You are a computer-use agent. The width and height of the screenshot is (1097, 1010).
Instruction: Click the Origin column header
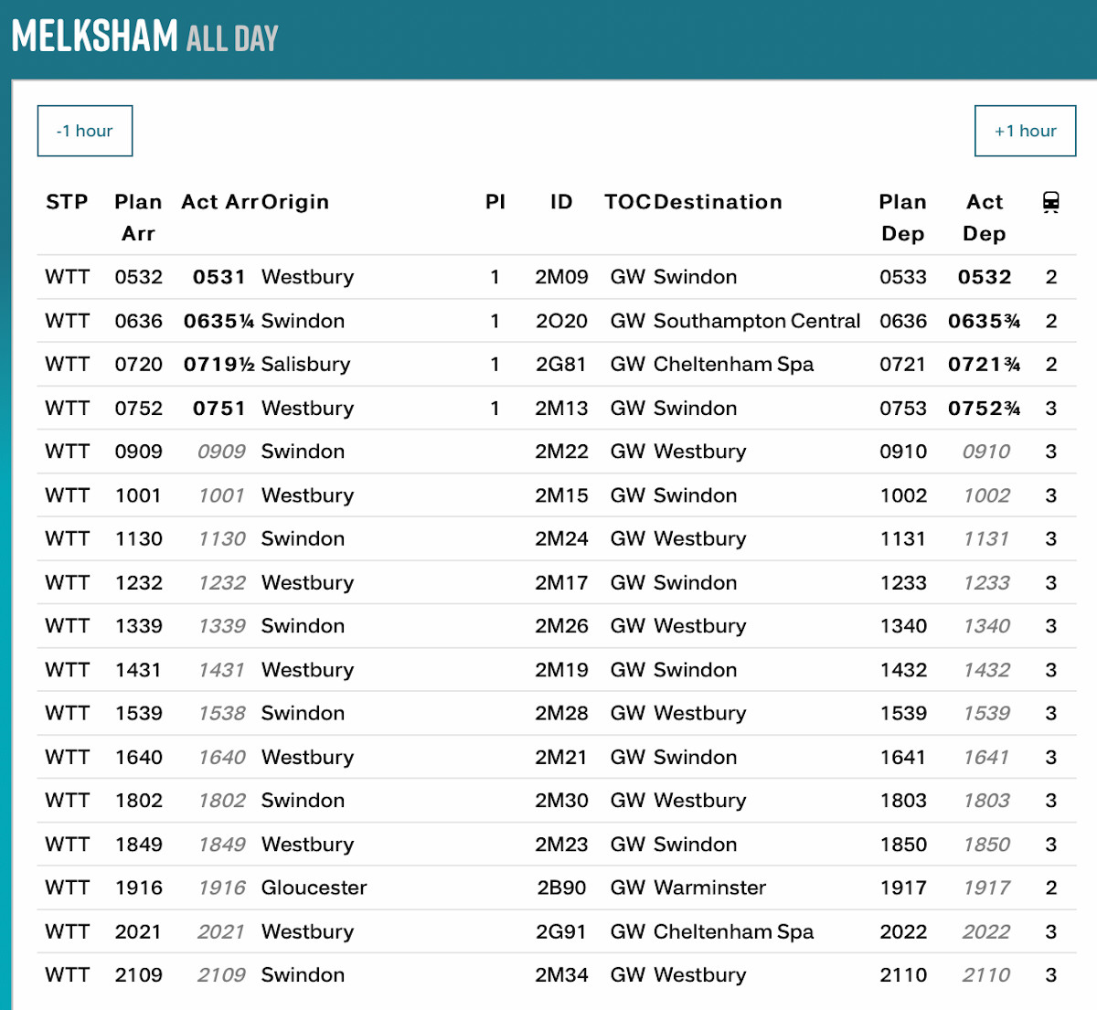294,202
